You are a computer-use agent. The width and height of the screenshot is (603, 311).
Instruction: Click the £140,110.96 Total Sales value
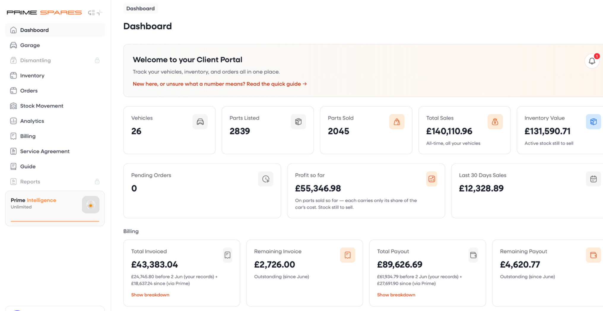[x=449, y=131]
